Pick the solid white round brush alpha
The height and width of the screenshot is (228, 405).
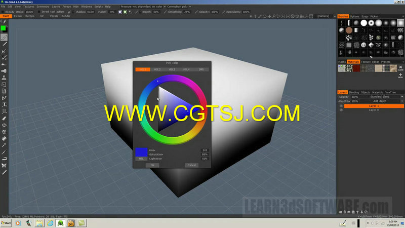click(363, 23)
